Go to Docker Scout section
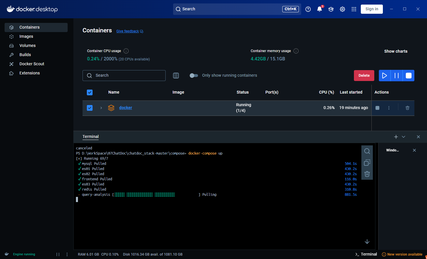The image size is (427, 259). (x=32, y=64)
